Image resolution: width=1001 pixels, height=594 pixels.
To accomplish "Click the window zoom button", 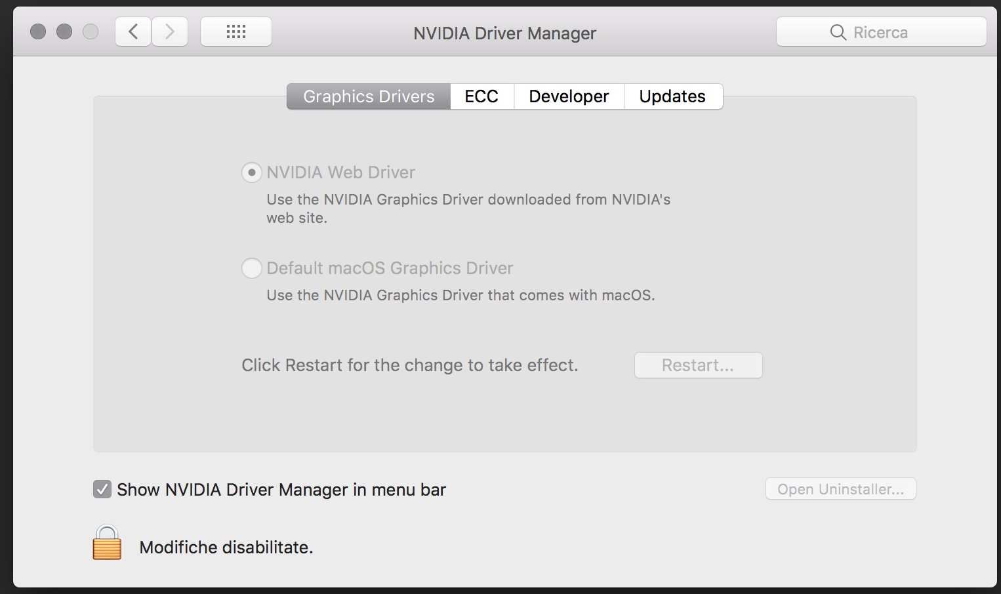I will [91, 31].
